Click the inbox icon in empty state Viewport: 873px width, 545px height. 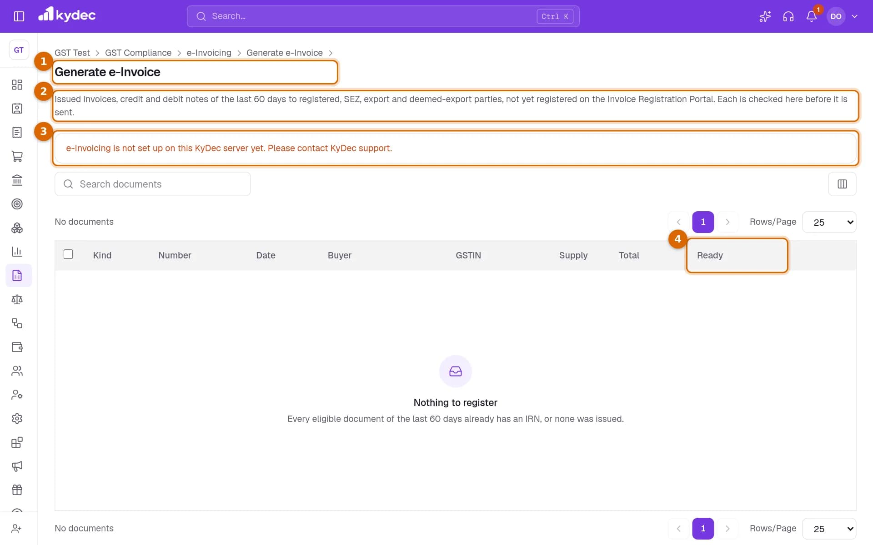pyautogui.click(x=455, y=371)
